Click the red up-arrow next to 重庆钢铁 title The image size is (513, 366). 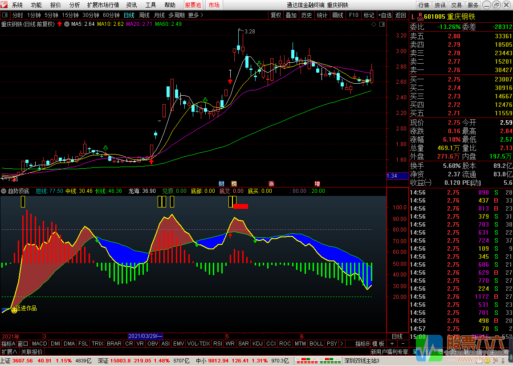pos(60,24)
